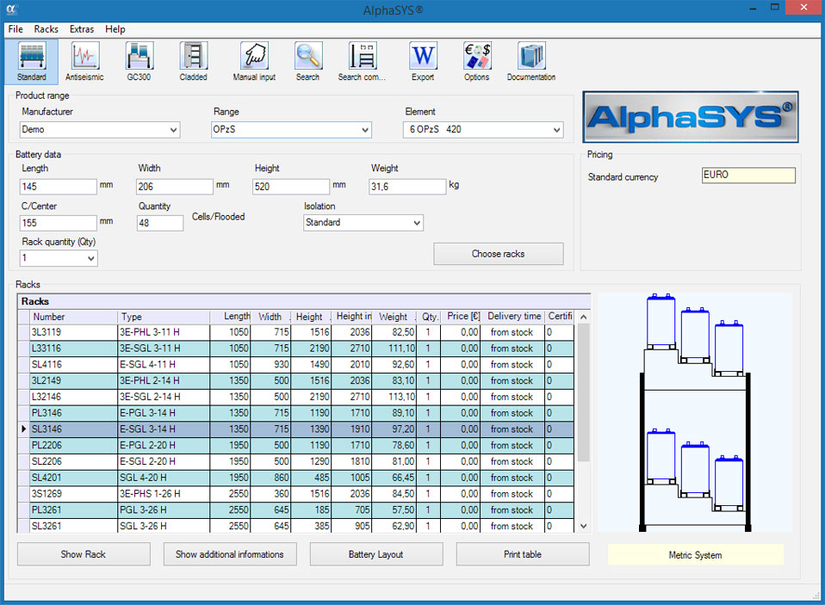Open the Range dropdown showing OPzS
The width and height of the screenshot is (825, 605).
coord(365,130)
